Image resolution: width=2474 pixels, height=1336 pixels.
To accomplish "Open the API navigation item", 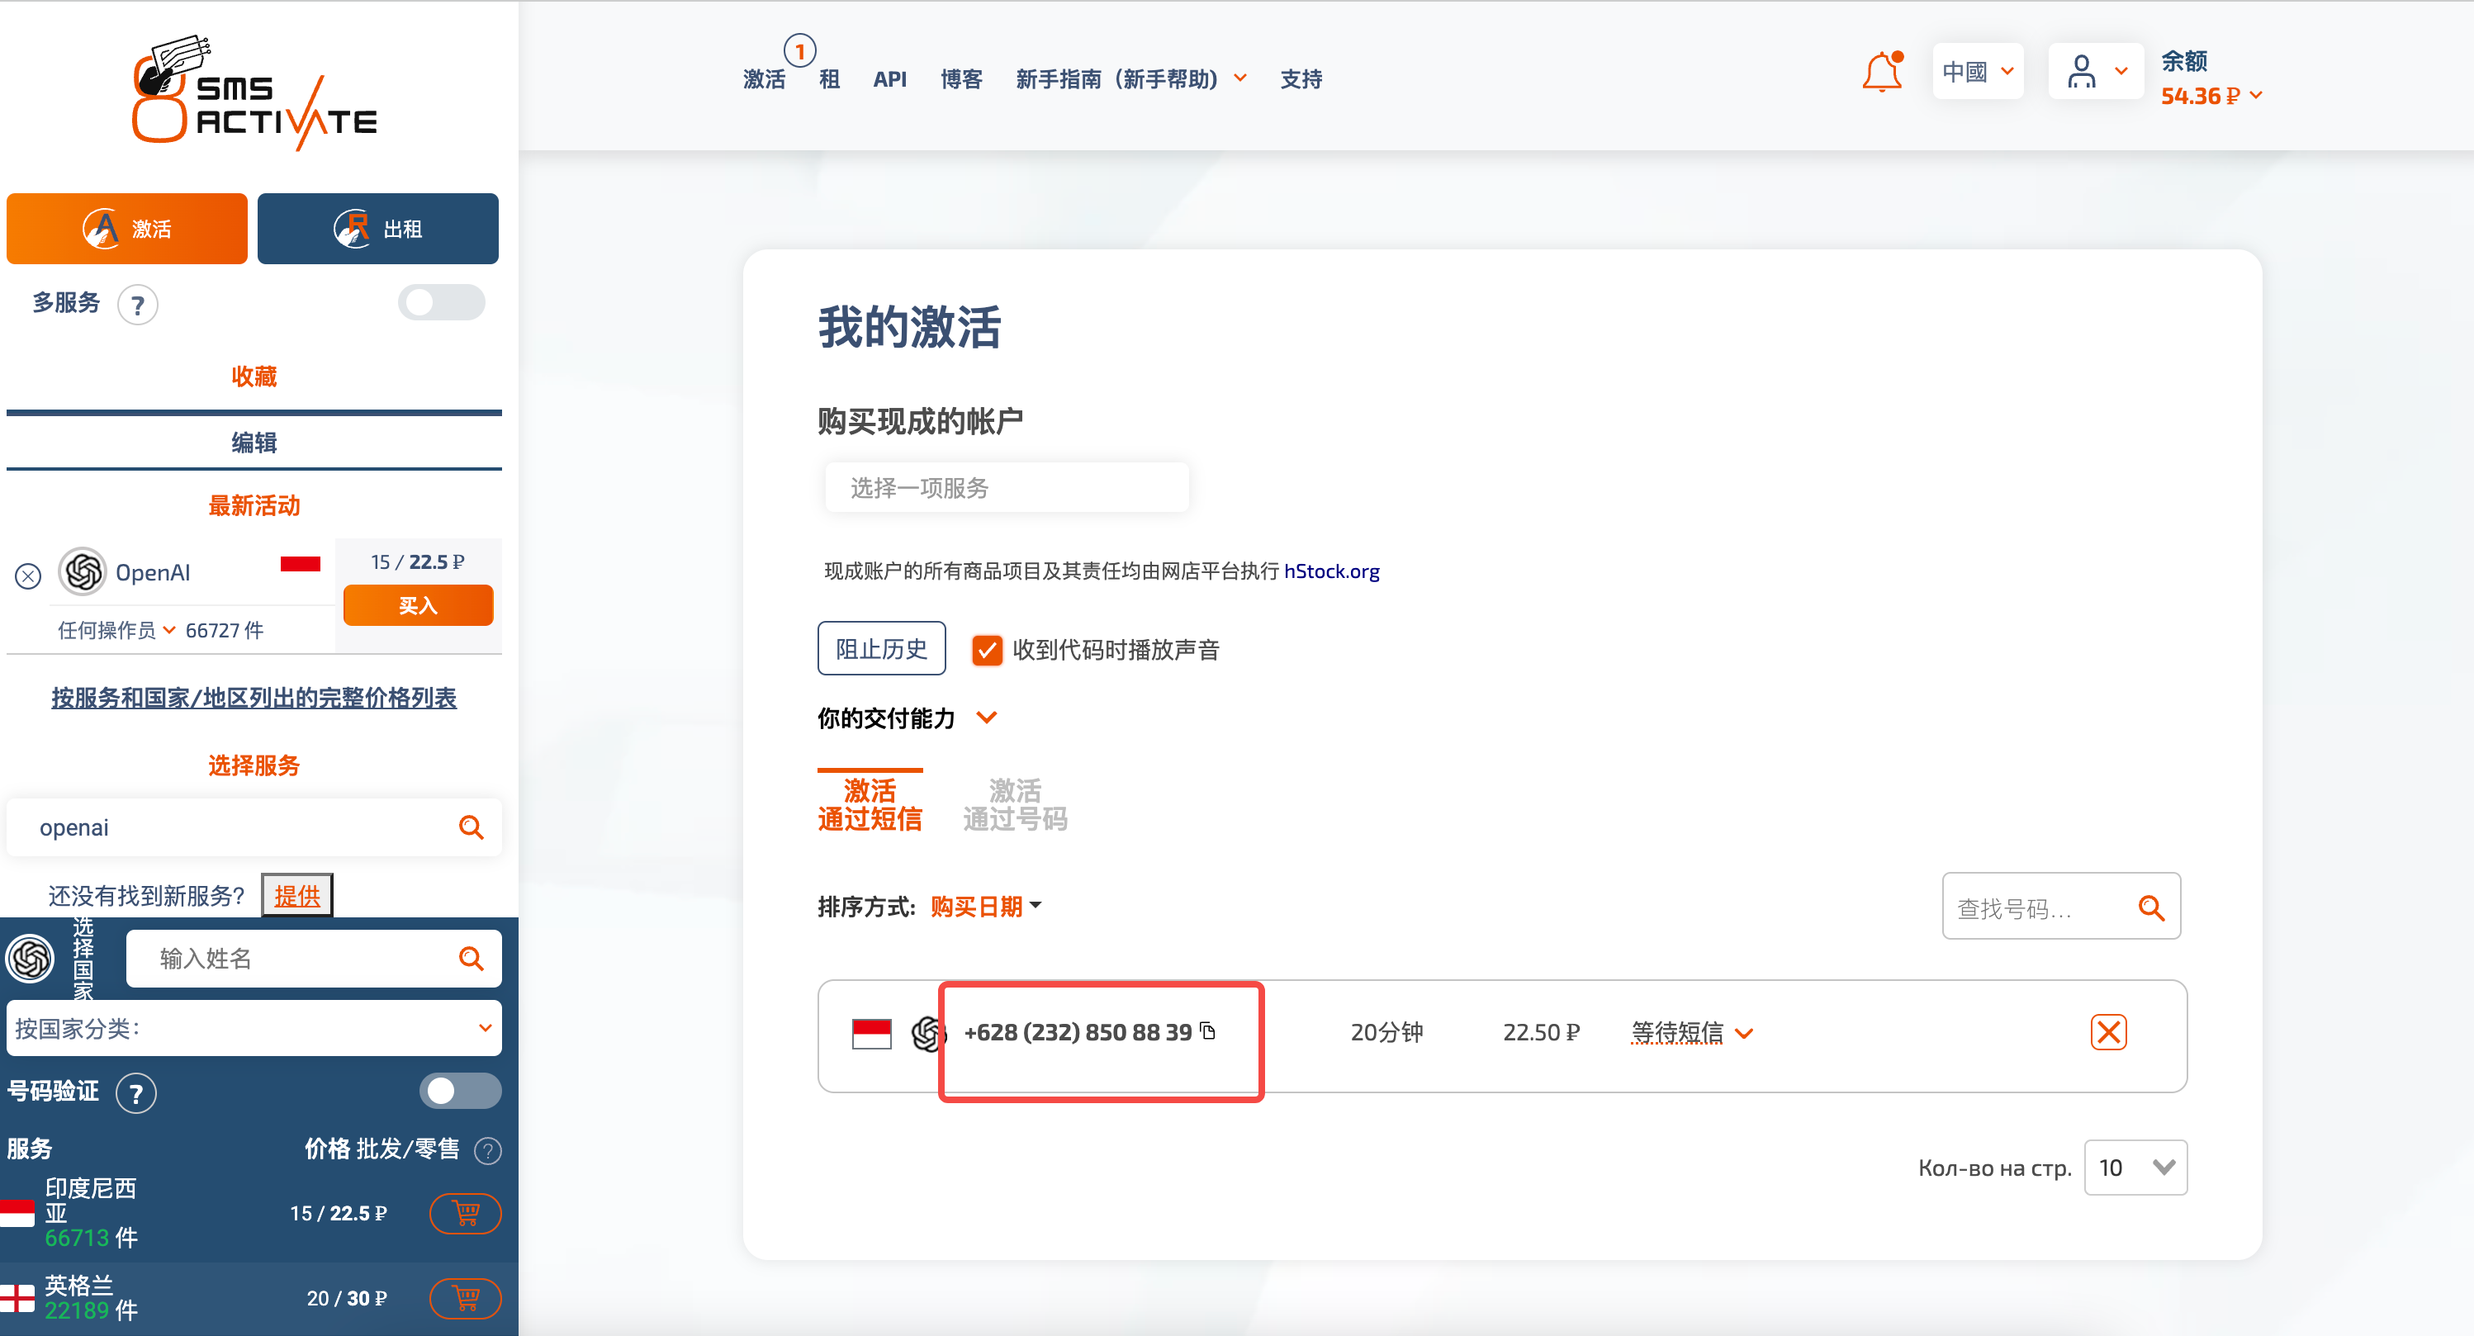I will [889, 78].
